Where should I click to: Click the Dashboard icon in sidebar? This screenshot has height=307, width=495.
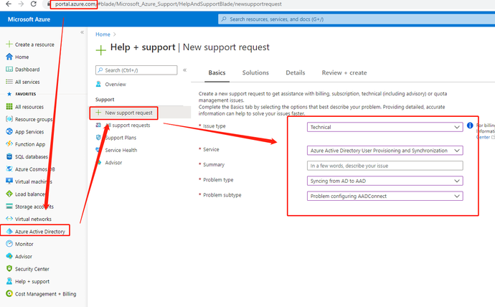point(9,69)
